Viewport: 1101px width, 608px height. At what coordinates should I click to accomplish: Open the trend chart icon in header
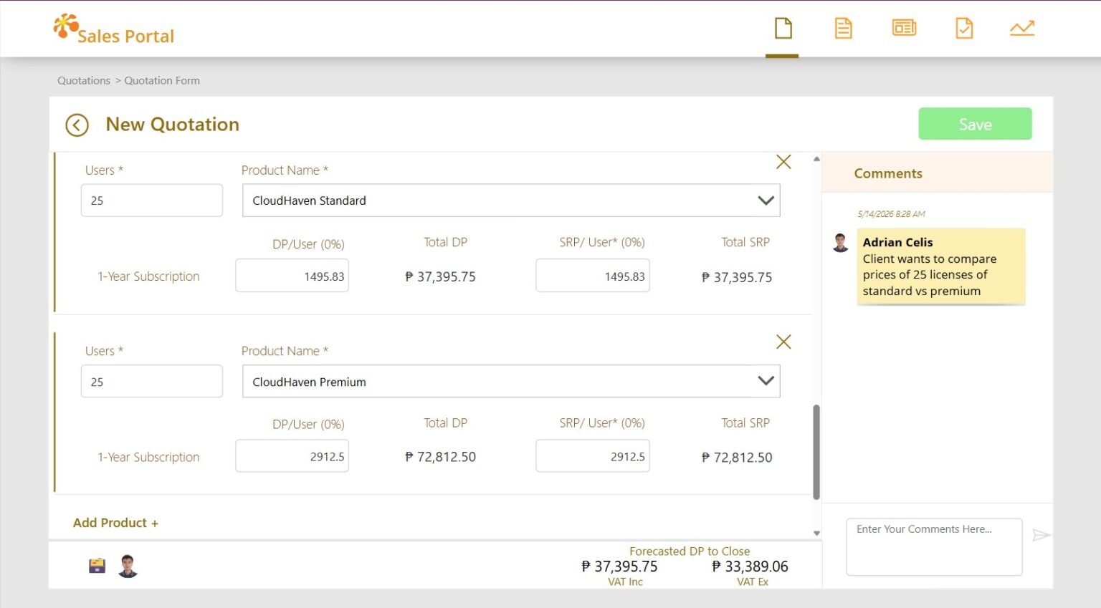coord(1022,29)
